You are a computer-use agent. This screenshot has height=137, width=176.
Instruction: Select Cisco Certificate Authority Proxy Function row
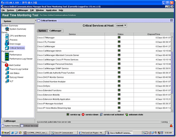pyautogui.click(x=104, y=73)
